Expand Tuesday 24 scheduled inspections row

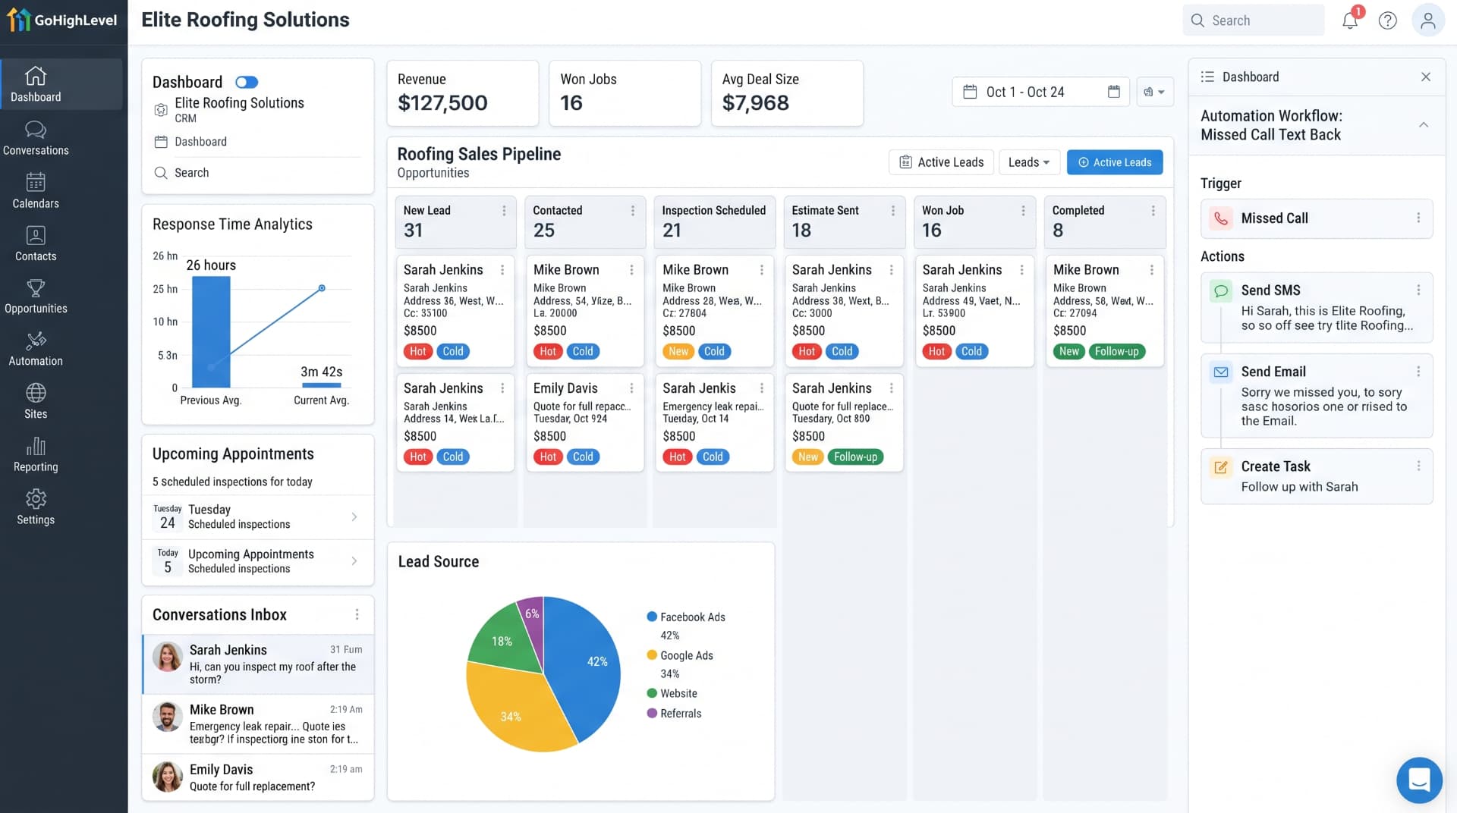258,516
